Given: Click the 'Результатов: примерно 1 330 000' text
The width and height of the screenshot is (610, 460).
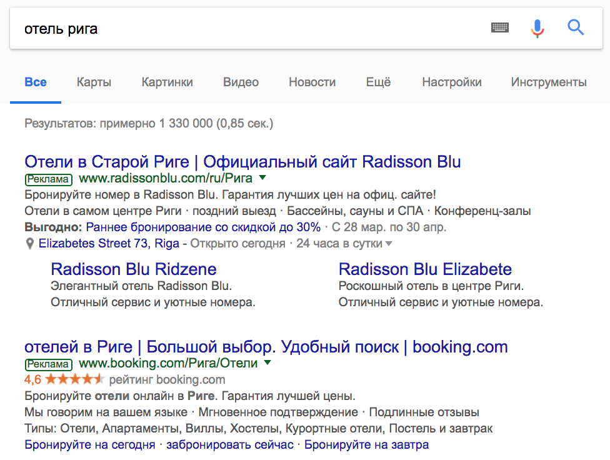Looking at the screenshot, I should point(119,123).
